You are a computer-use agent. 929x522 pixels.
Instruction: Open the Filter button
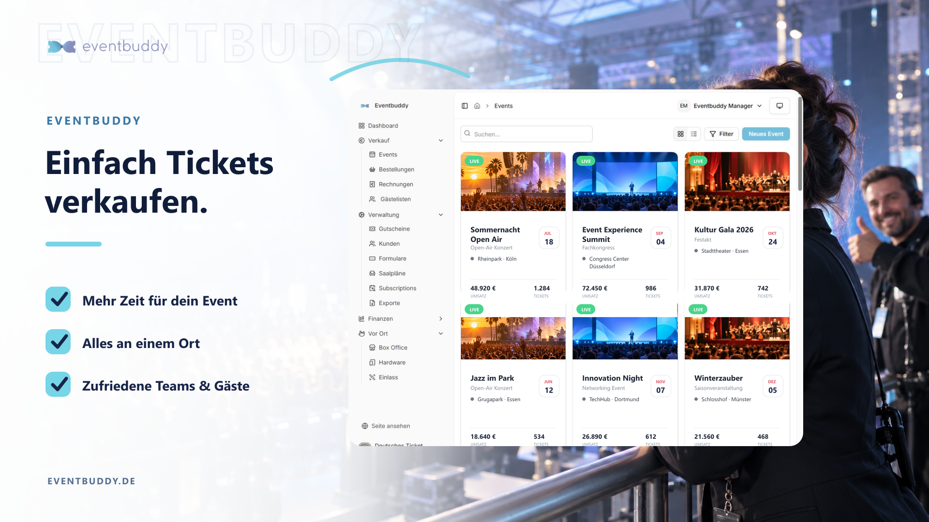point(721,134)
